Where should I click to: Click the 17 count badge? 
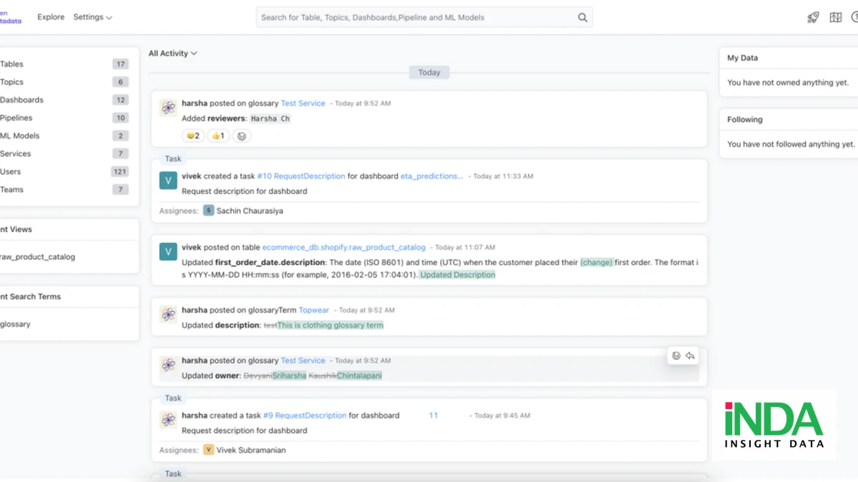click(x=120, y=64)
